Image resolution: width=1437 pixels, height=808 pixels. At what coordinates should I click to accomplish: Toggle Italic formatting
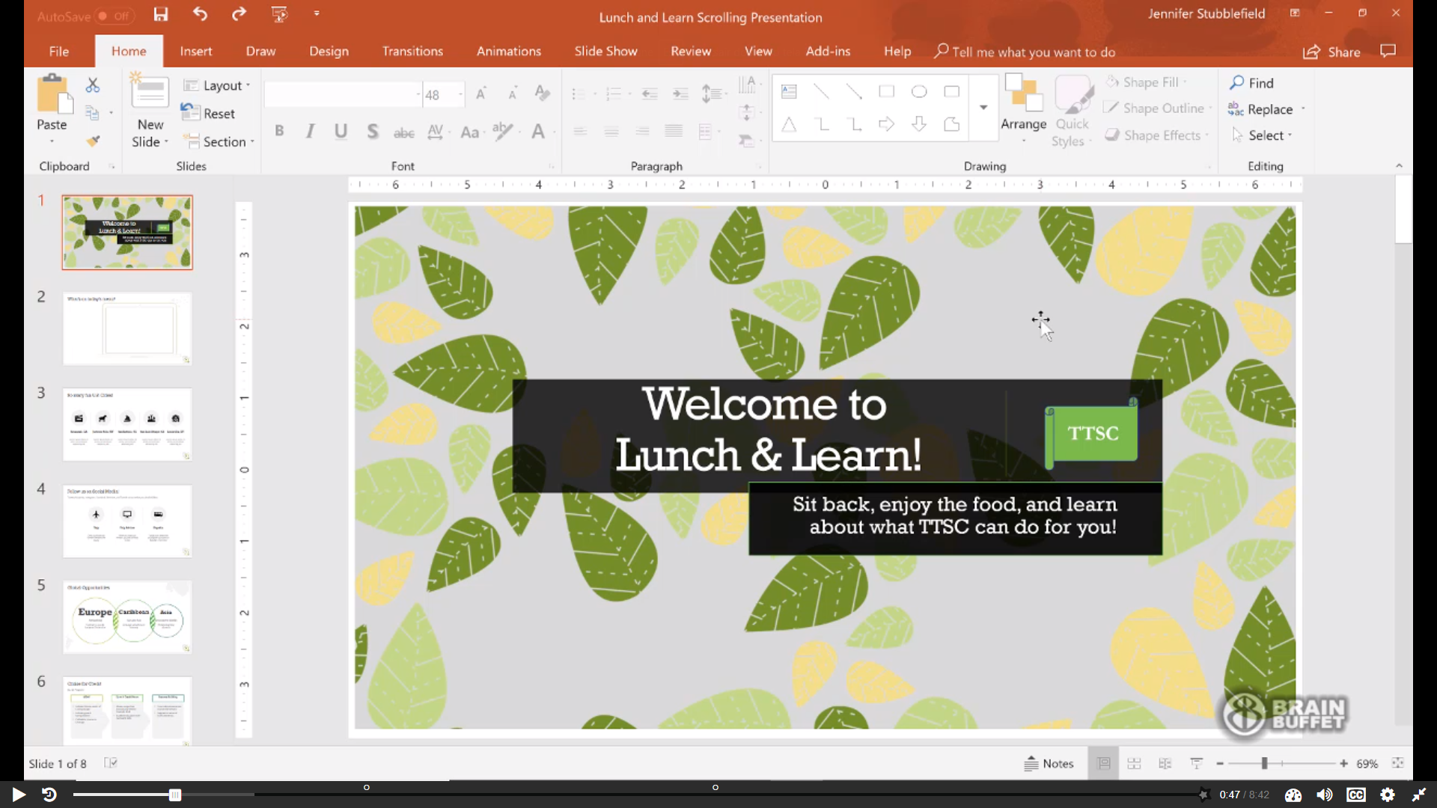tap(310, 131)
